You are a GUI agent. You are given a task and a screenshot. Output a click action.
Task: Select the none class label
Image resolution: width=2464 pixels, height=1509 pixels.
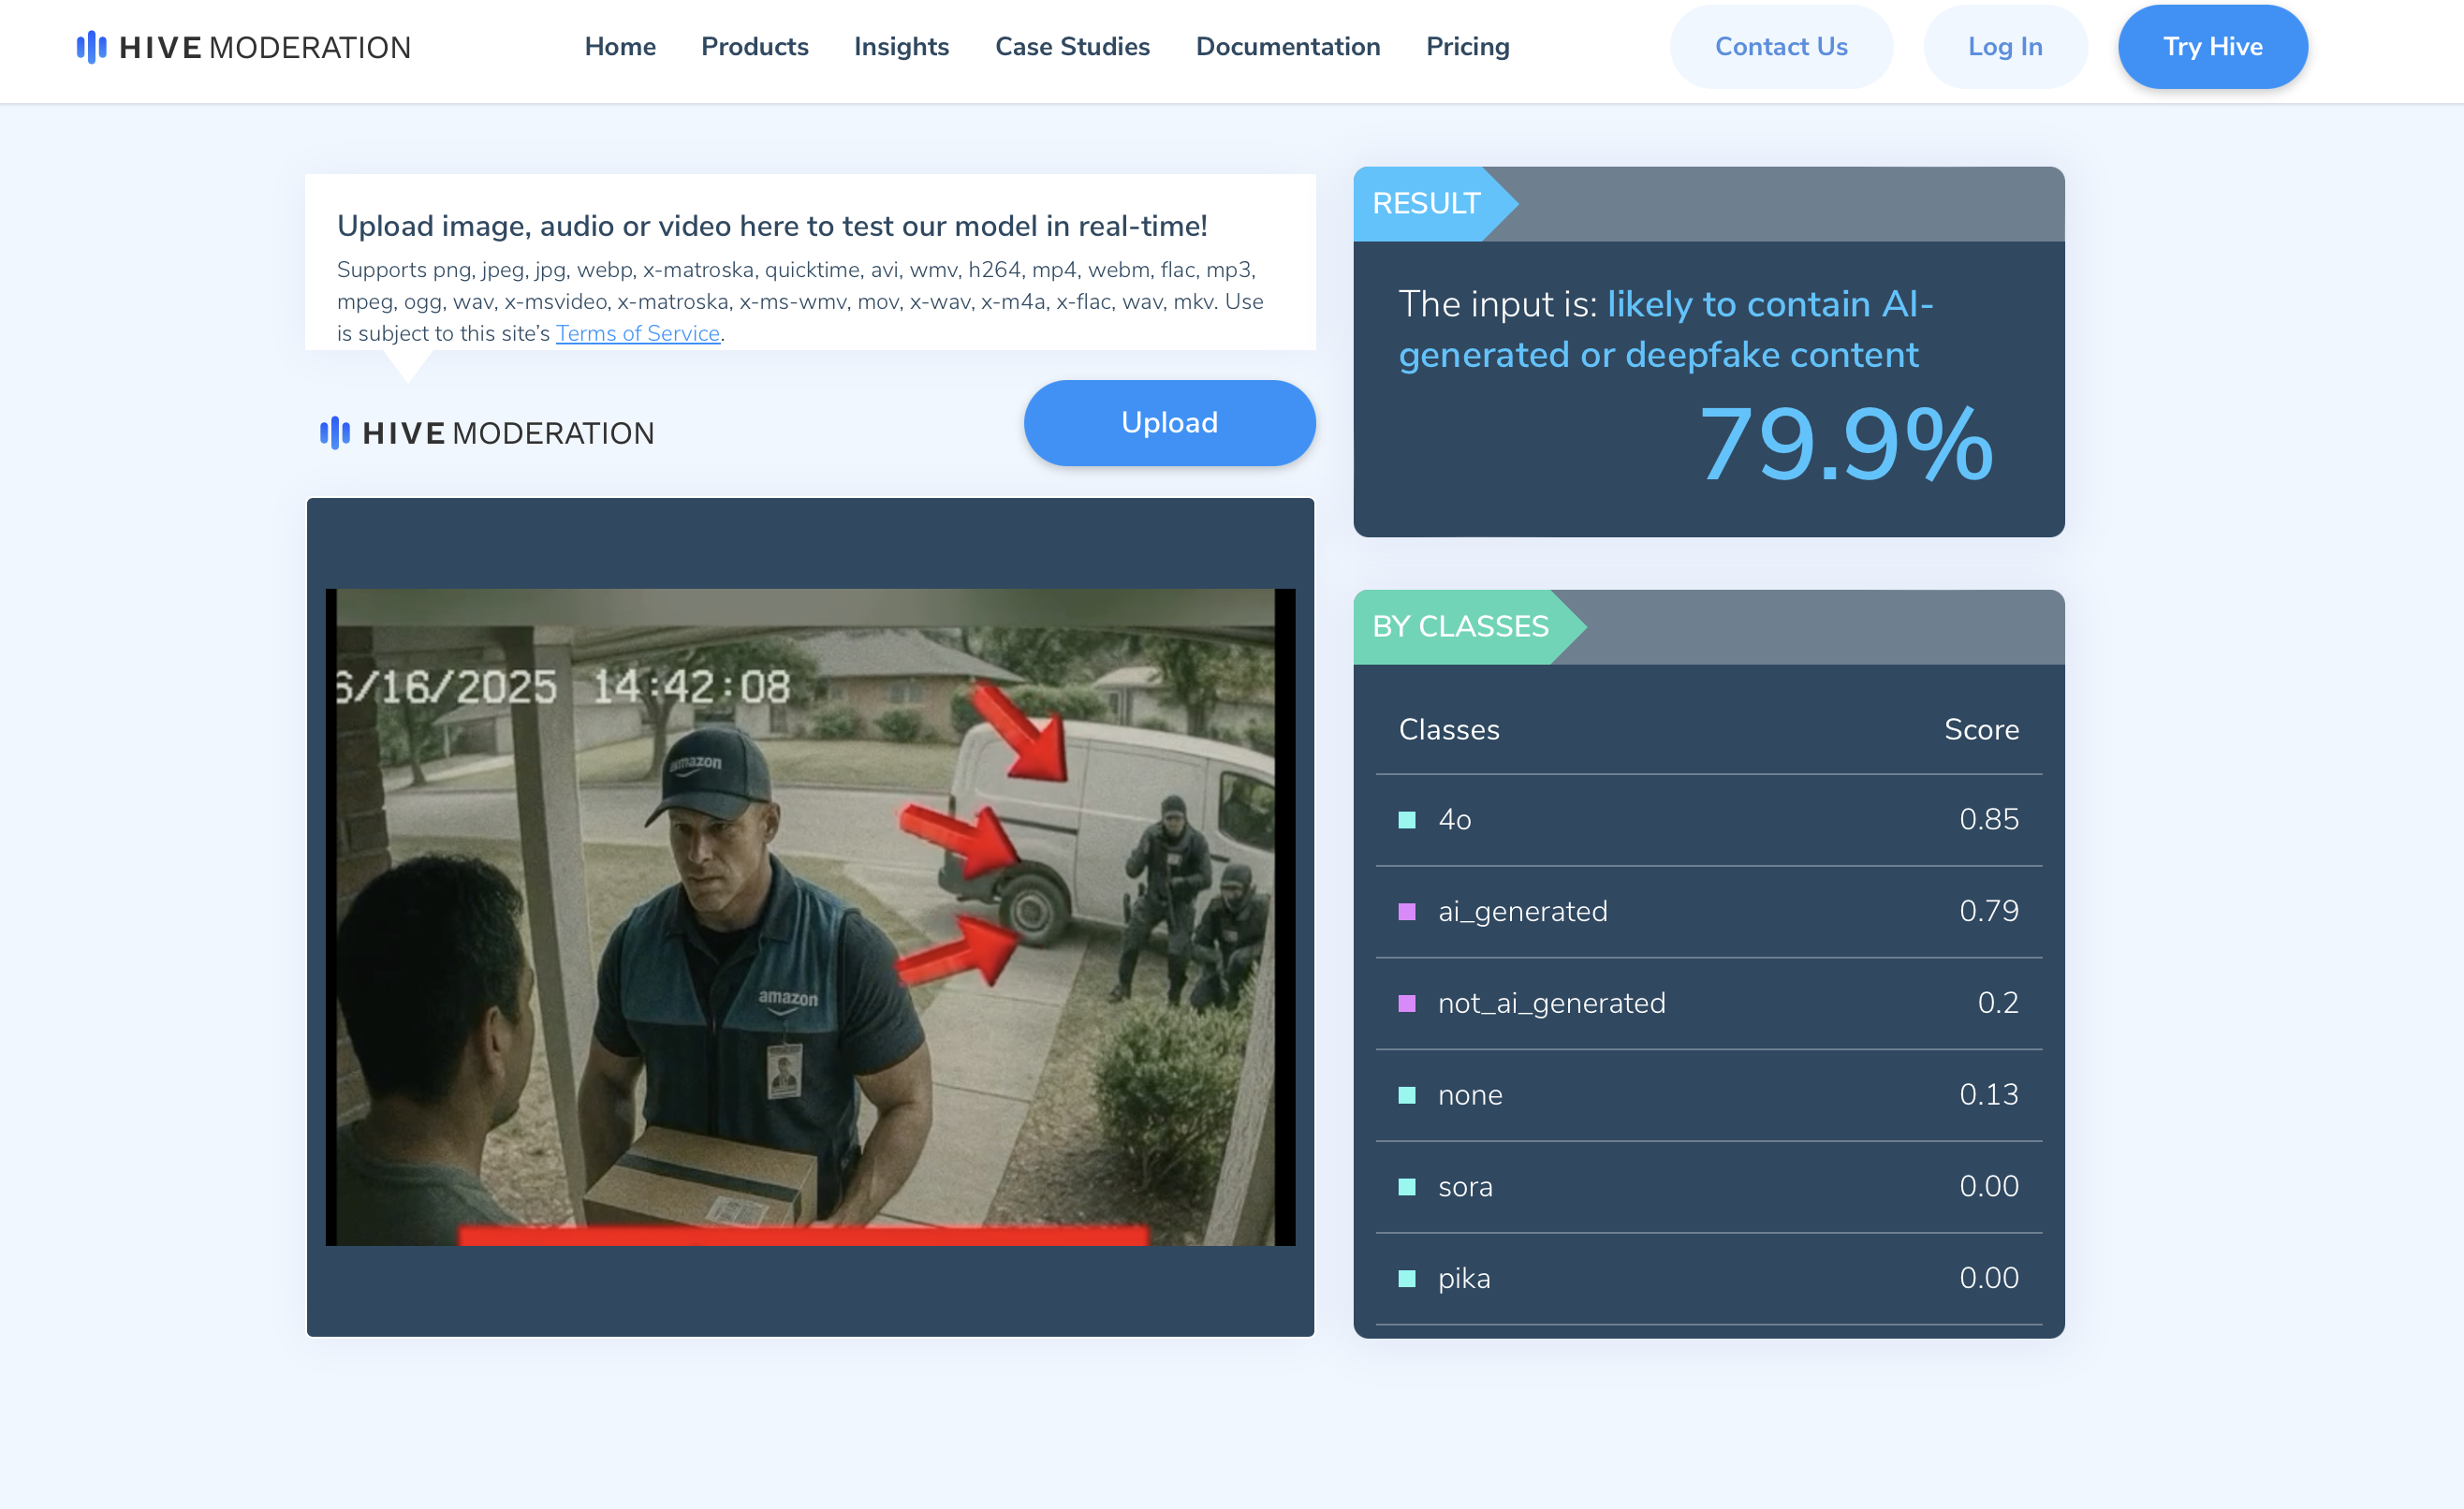[1470, 1095]
